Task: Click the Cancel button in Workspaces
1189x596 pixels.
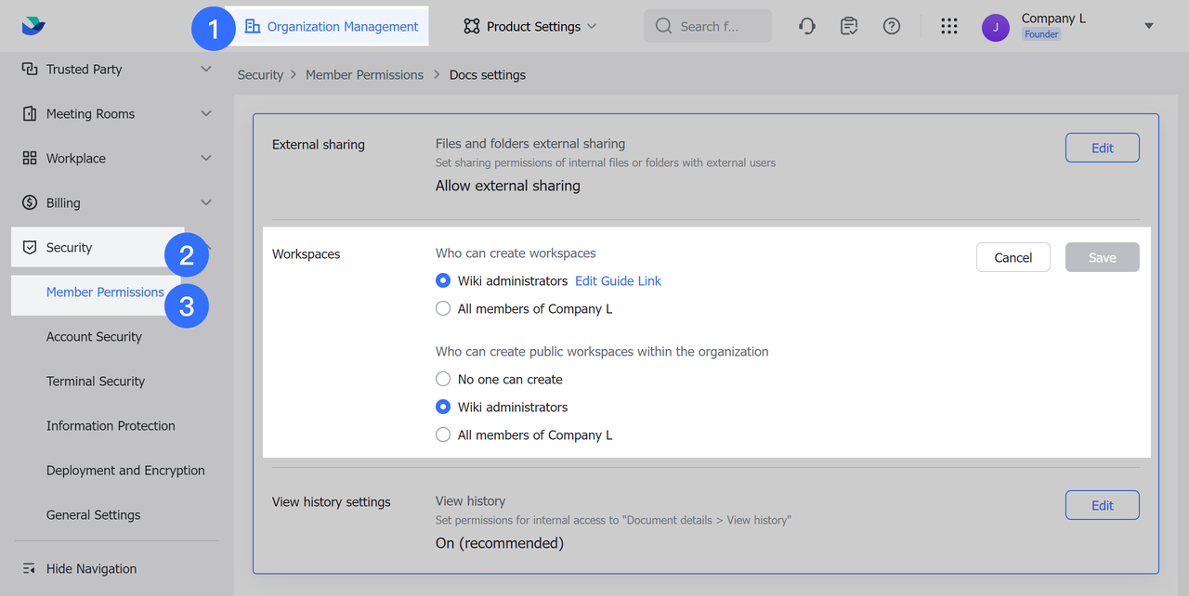Action: pyautogui.click(x=1013, y=257)
